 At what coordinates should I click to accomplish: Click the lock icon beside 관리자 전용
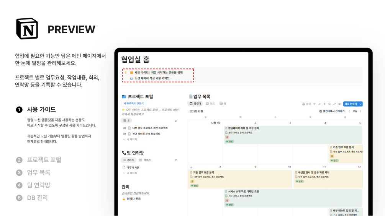tap(124, 199)
